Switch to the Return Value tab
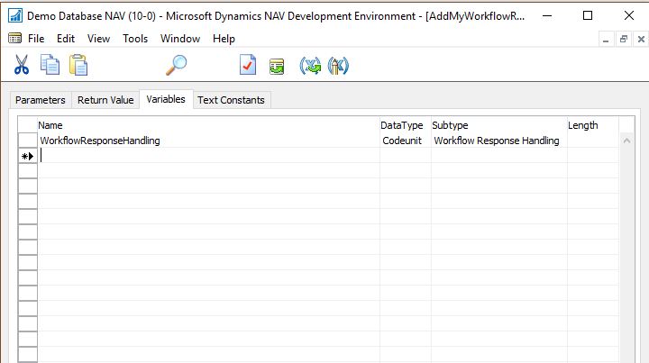649x363 pixels. [105, 100]
